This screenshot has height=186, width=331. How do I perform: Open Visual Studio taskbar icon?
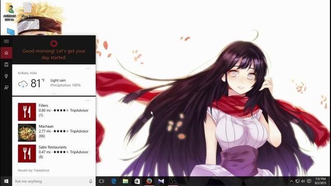[161, 181]
